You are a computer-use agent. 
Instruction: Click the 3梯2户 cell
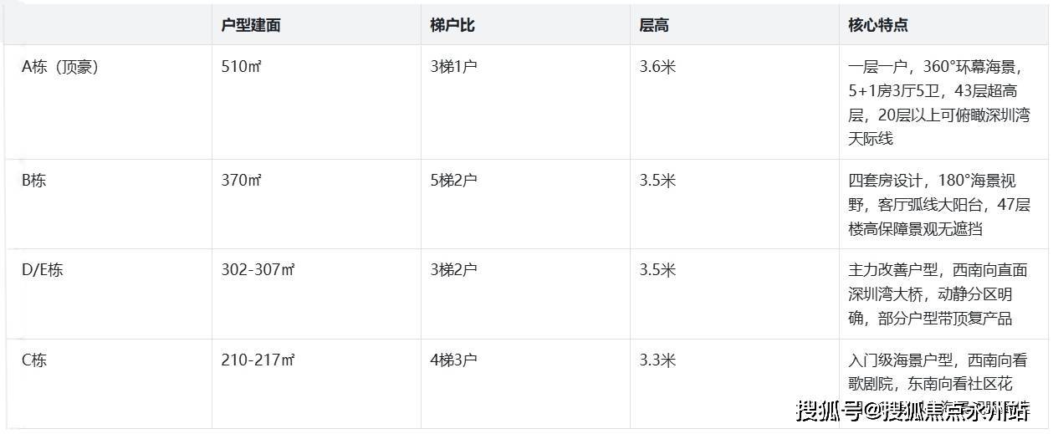(x=454, y=270)
